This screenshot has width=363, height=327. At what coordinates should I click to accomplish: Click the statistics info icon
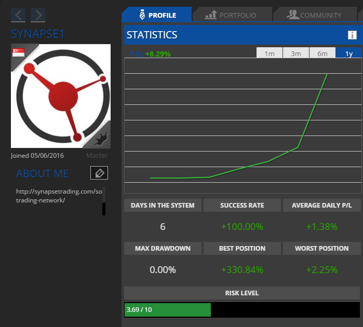coord(352,35)
